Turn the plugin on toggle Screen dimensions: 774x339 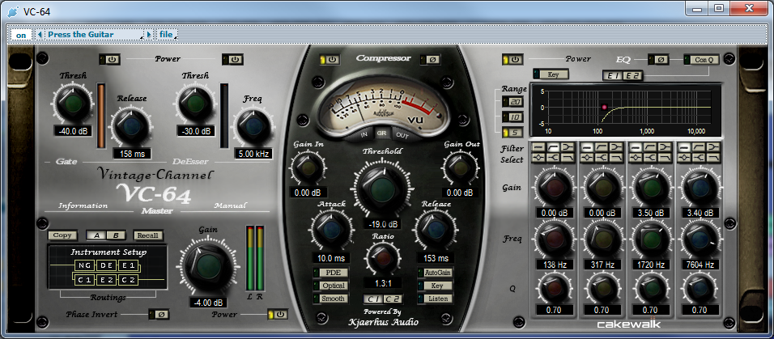[x=21, y=35]
